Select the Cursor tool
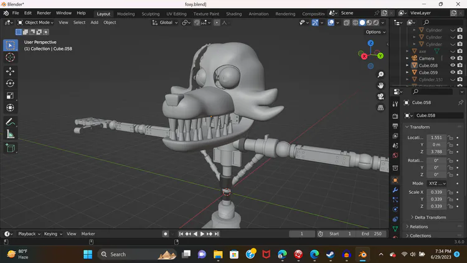Screen dimensions: 467x263 click(x=11, y=57)
